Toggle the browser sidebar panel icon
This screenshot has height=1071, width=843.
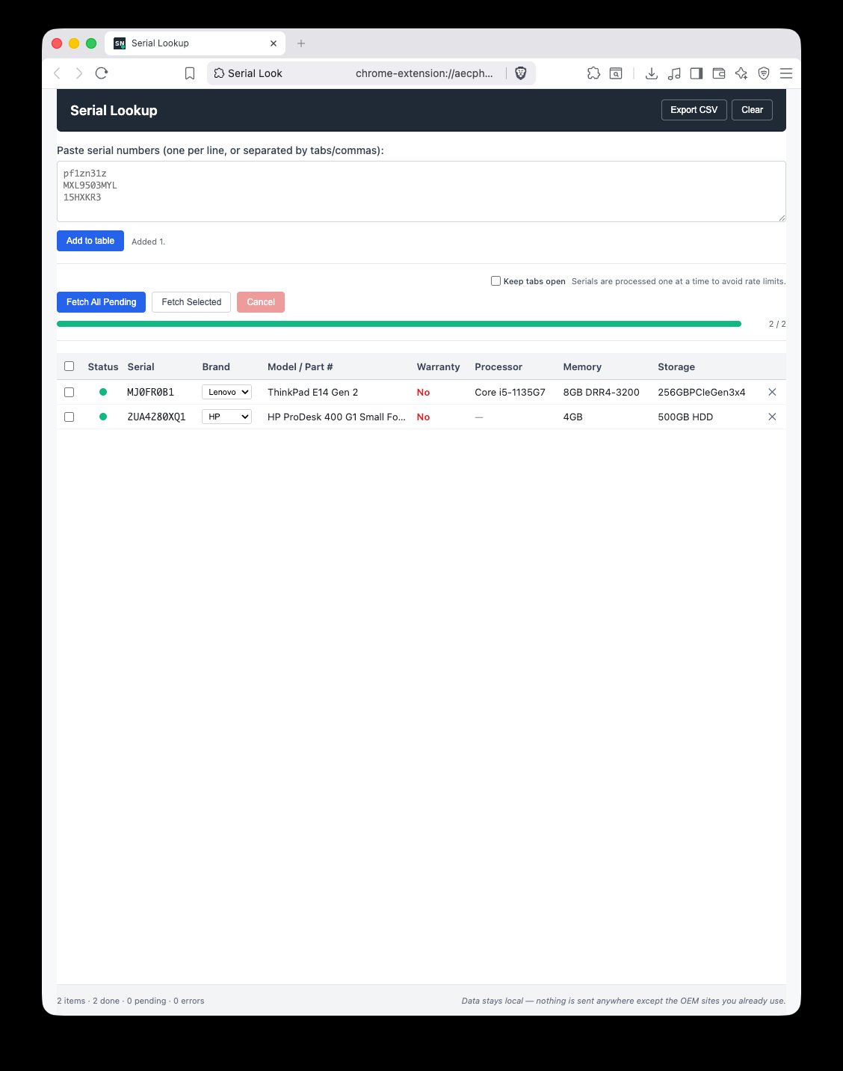click(697, 73)
